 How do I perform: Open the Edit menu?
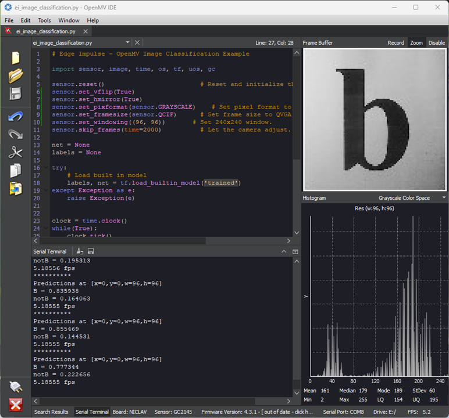pos(26,20)
